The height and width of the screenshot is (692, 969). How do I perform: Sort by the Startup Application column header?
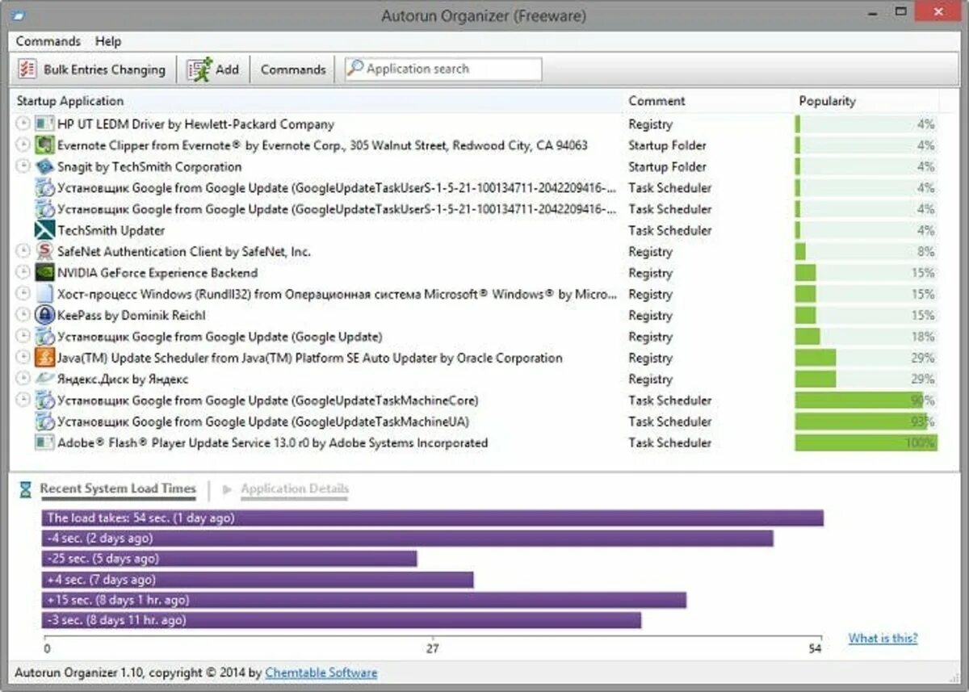pos(70,101)
